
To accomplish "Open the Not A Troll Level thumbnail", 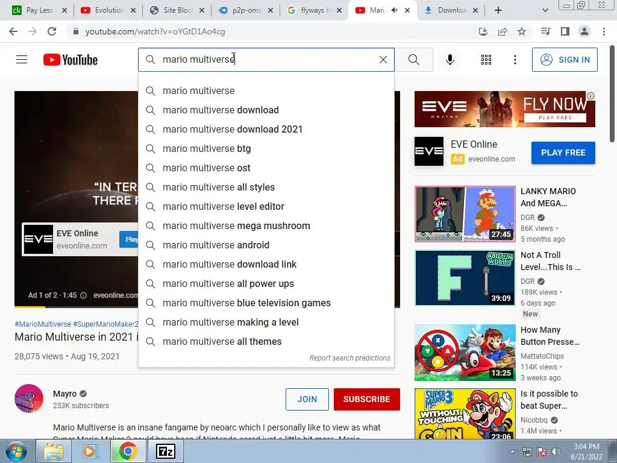I will (x=465, y=277).
